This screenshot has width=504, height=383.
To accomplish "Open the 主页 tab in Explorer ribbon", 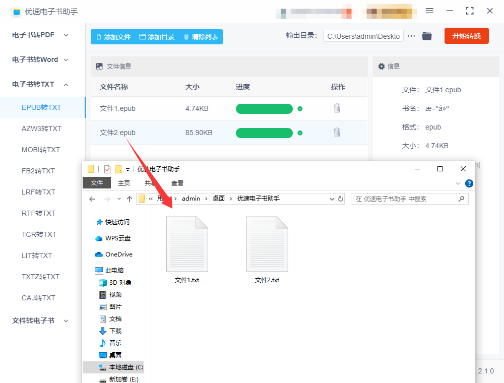I will [x=124, y=183].
